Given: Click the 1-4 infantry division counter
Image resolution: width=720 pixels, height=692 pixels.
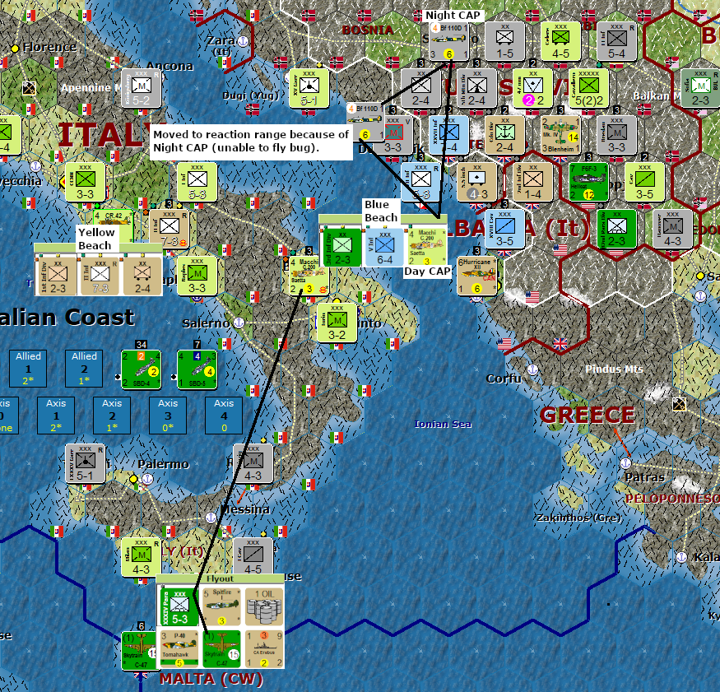Looking at the screenshot, I should click(x=532, y=182).
